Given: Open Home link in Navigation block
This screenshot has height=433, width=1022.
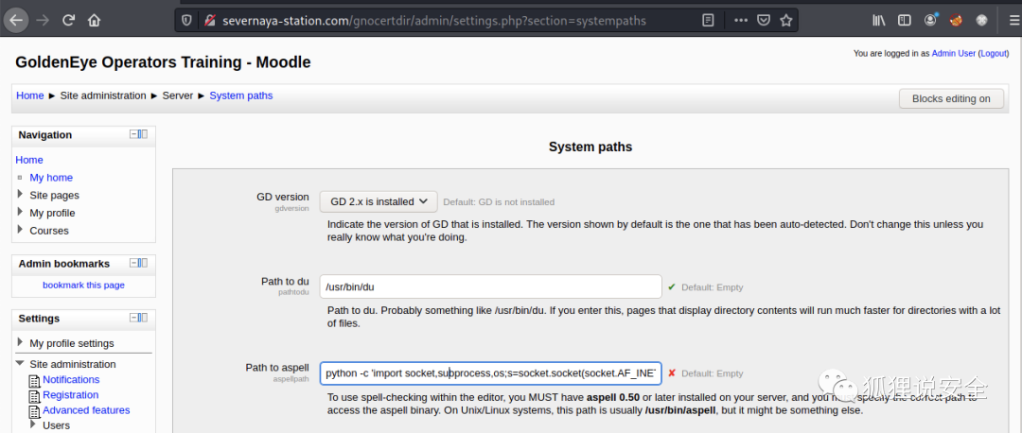Looking at the screenshot, I should click(29, 160).
